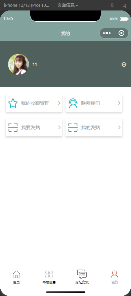Toggle the speaker mute icon in the top bar
This screenshot has width=131, height=296.
point(124,6)
